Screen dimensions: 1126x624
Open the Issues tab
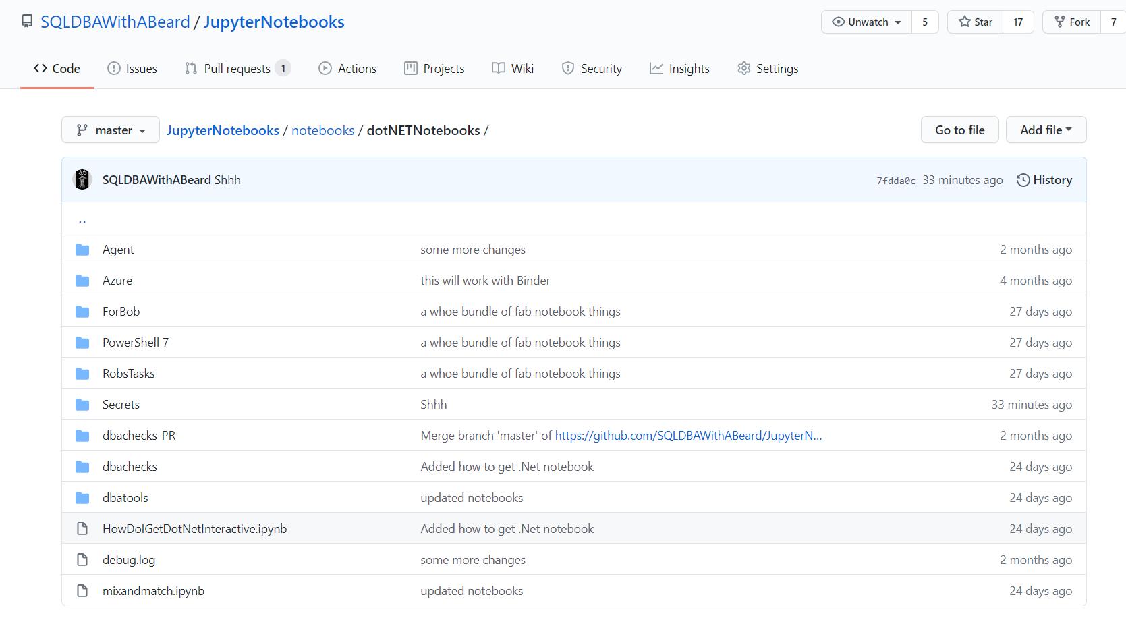[x=132, y=68]
